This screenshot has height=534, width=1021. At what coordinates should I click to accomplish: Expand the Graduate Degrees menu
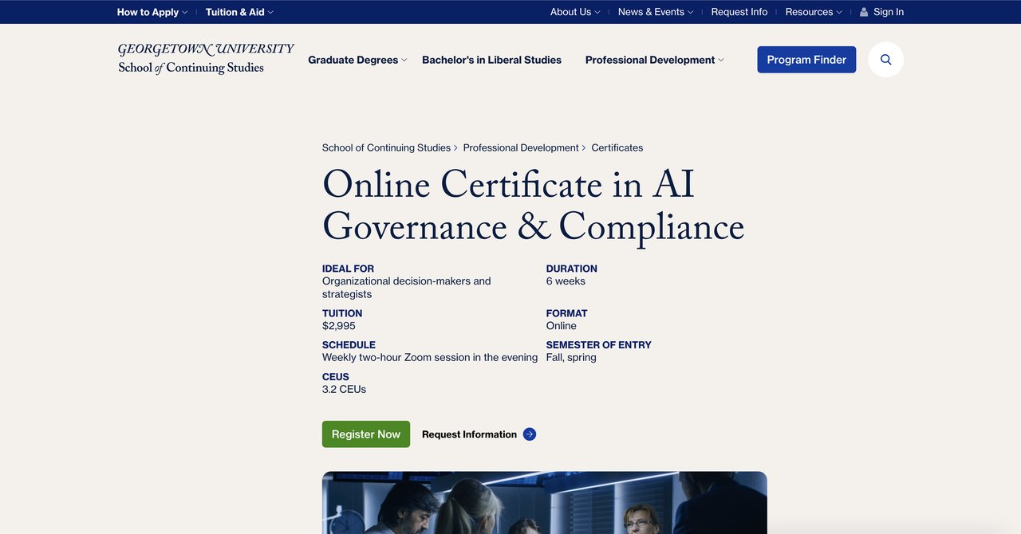pos(357,60)
